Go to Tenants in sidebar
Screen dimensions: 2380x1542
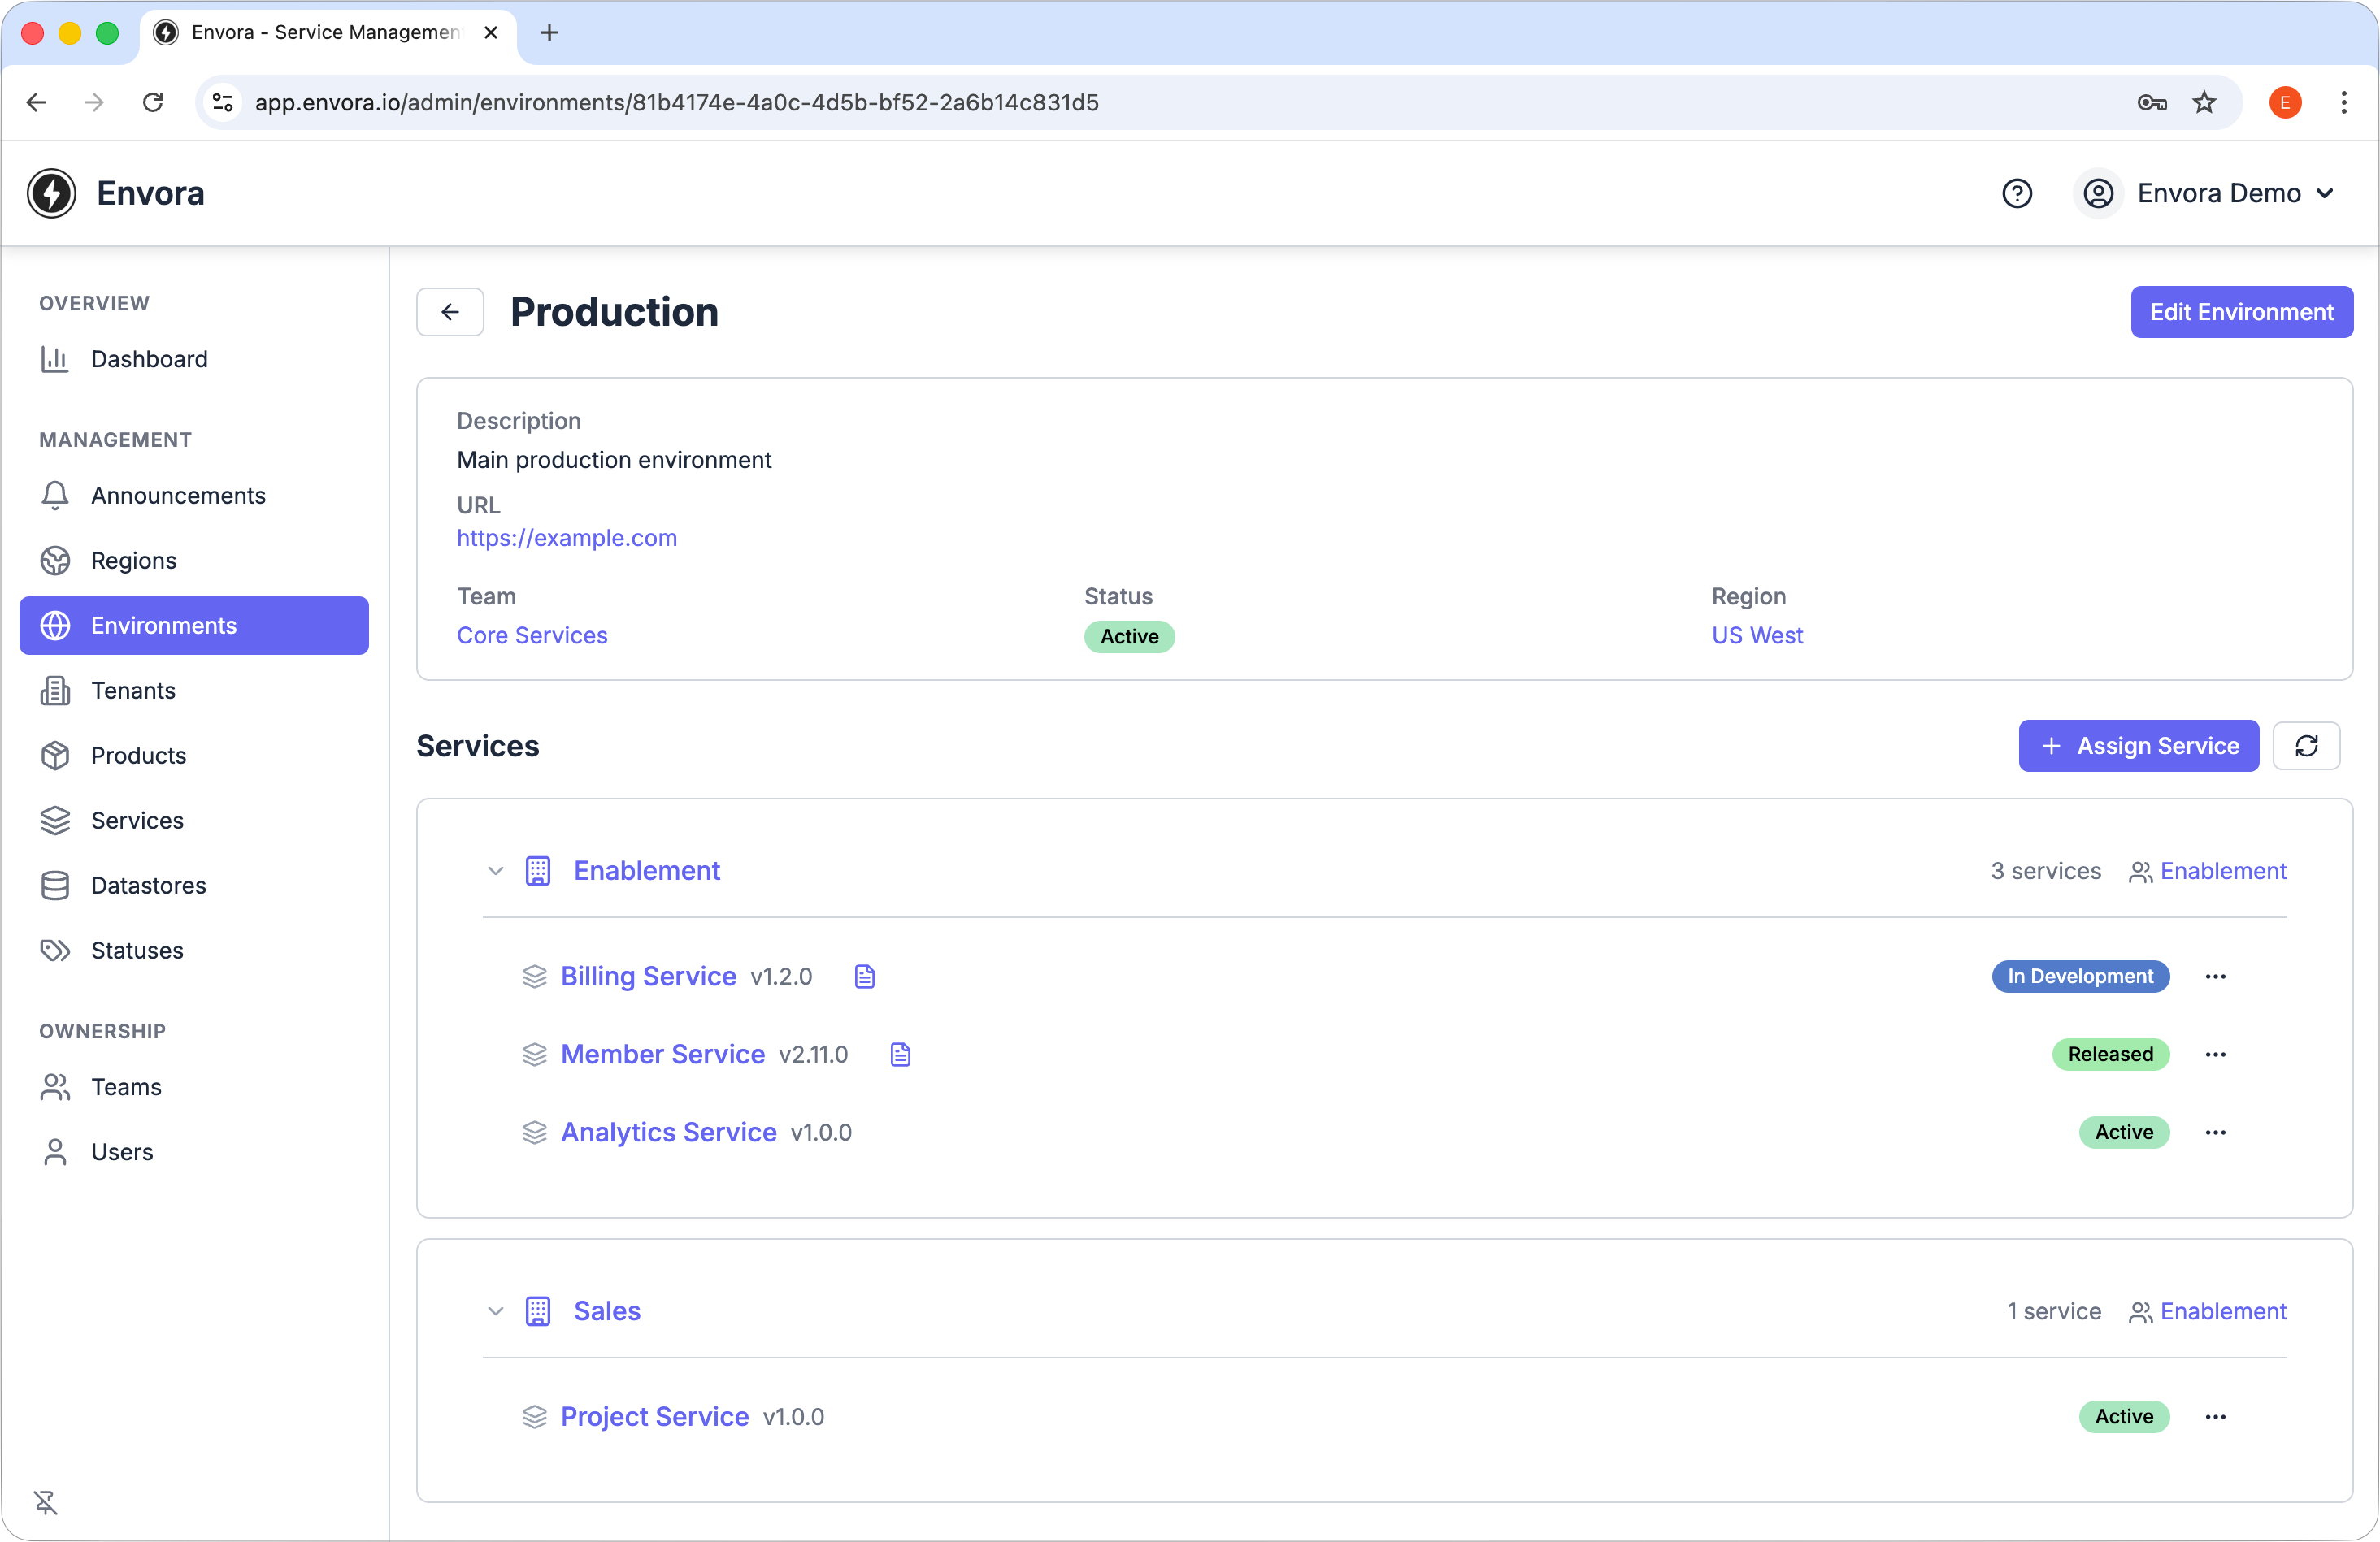(x=194, y=691)
